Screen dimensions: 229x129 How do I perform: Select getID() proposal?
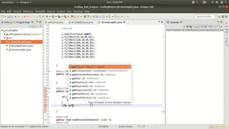tap(100, 78)
